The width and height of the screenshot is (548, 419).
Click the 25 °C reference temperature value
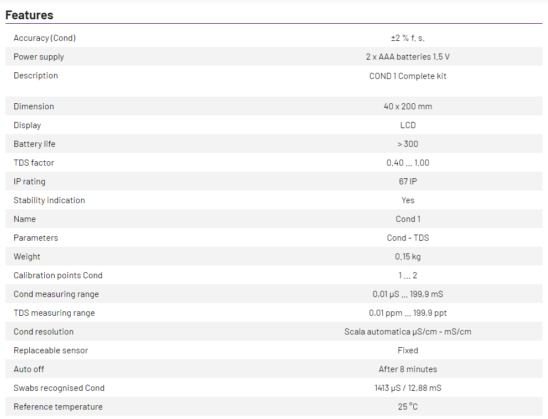click(408, 407)
